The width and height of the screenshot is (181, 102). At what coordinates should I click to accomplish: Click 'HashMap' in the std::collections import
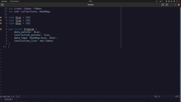click(45, 12)
